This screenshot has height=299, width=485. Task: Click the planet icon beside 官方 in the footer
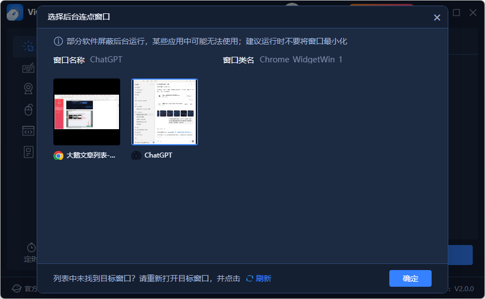[x=16, y=289]
